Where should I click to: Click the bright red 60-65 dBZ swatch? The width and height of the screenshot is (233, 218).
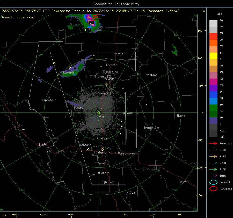point(213,37)
